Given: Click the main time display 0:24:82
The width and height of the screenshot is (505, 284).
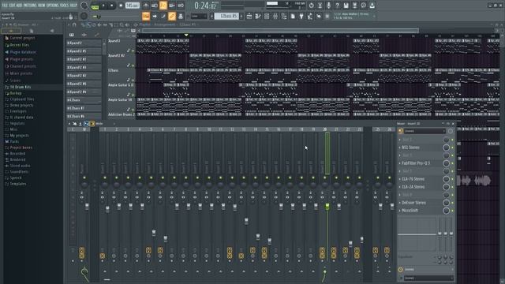Looking at the screenshot, I should point(205,6).
